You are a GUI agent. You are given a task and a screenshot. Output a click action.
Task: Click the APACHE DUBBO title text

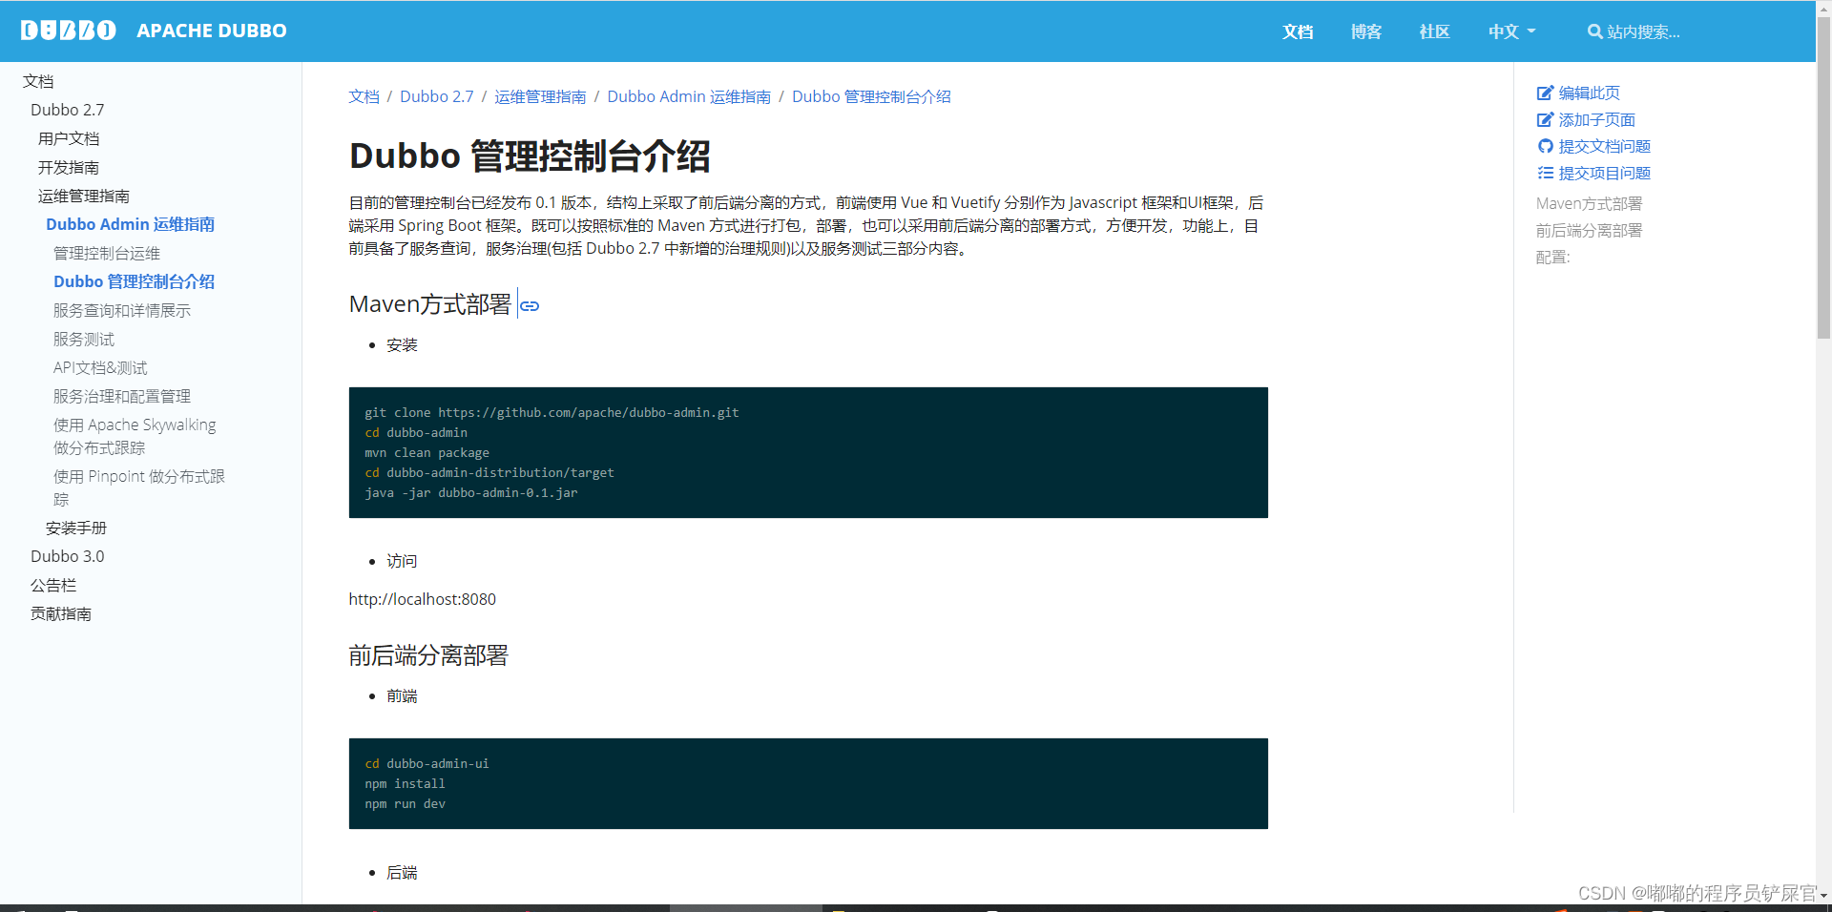coord(212,31)
